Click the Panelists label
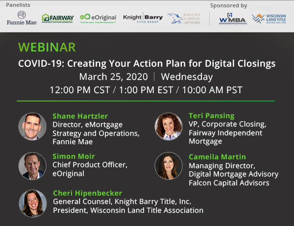Viewport: 294px width, 226px height. [x=18, y=5]
